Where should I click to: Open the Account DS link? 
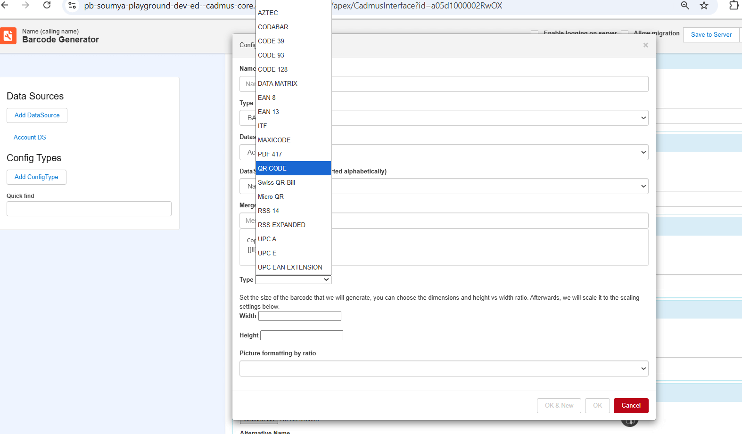coord(30,137)
